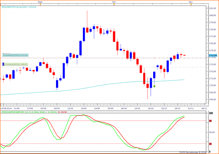Click the K: 93,01 stochastic value
The width and height of the screenshot is (219, 154).
click(52, 112)
